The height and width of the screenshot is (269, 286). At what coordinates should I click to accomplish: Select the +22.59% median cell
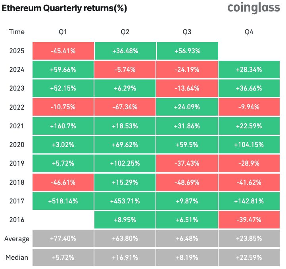point(250,257)
